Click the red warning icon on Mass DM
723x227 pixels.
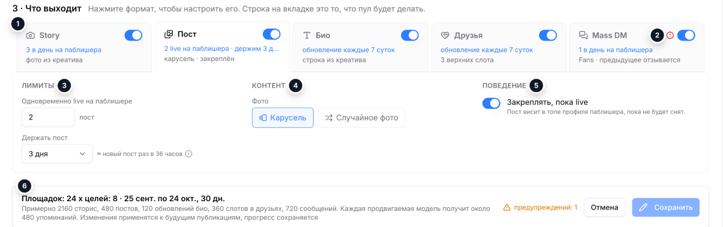pos(670,35)
